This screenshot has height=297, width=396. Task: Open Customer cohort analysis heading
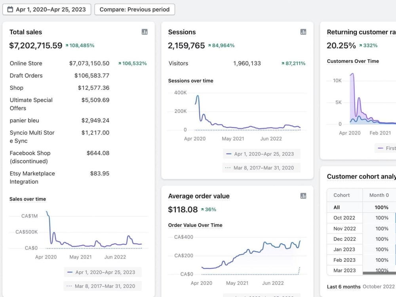[x=362, y=177]
